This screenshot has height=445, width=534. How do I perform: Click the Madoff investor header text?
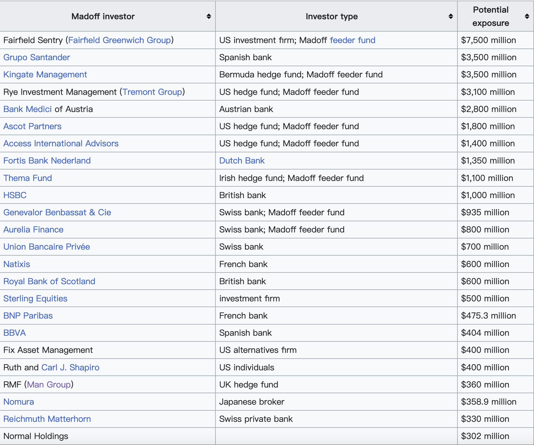tap(103, 16)
